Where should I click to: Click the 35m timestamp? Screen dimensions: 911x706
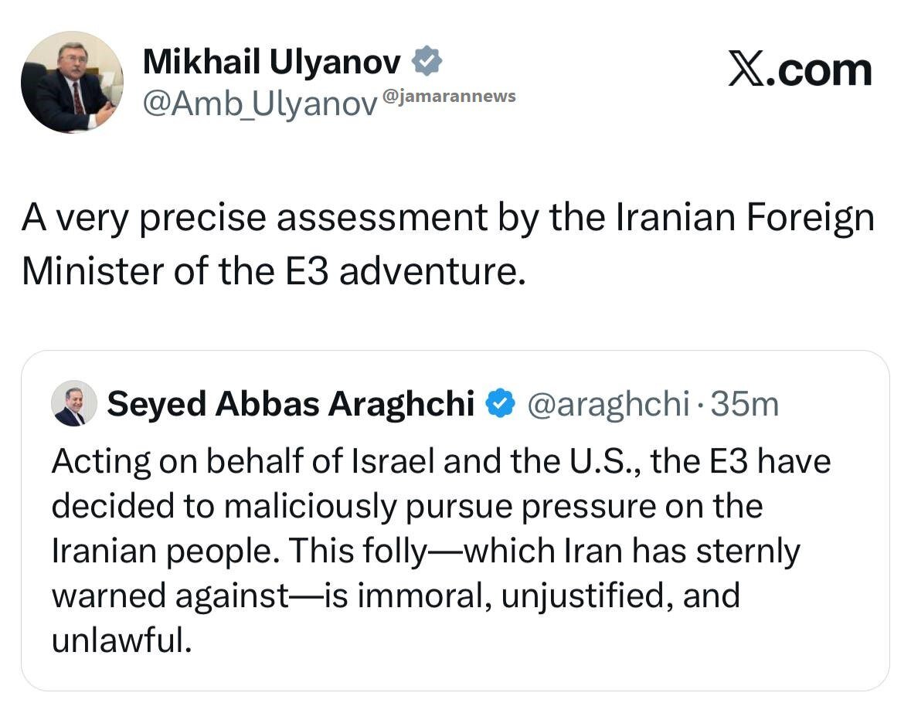743,403
